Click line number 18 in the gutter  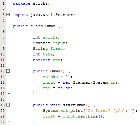pos(2,99)
